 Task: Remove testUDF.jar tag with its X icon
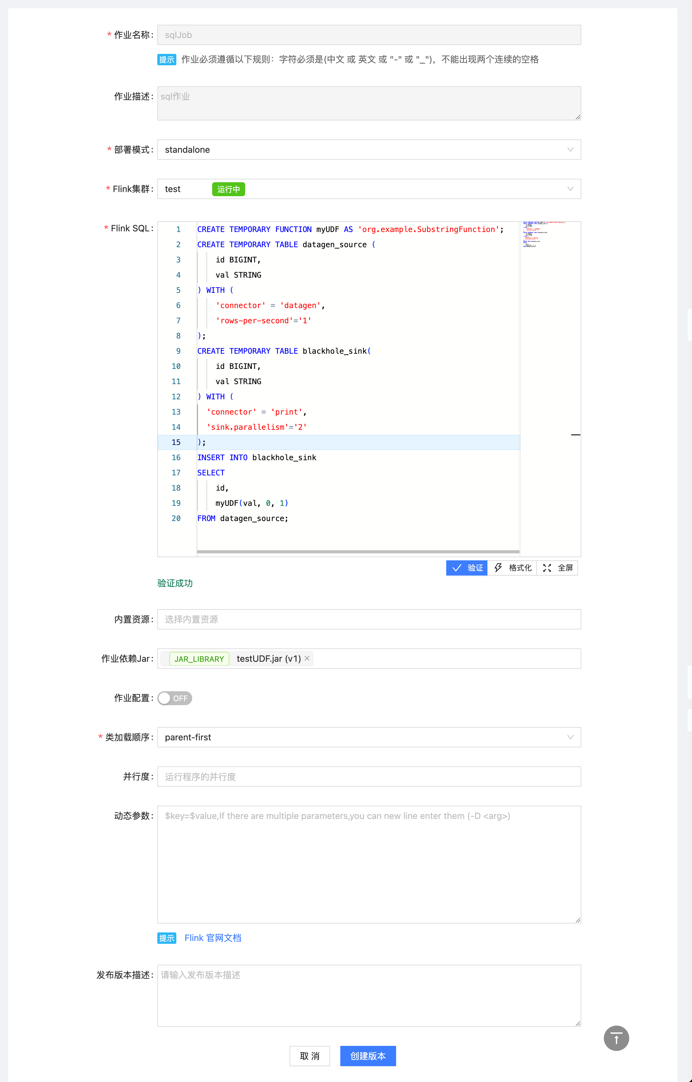307,658
